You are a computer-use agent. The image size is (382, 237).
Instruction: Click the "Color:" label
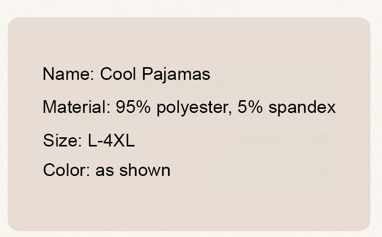pyautogui.click(x=67, y=170)
